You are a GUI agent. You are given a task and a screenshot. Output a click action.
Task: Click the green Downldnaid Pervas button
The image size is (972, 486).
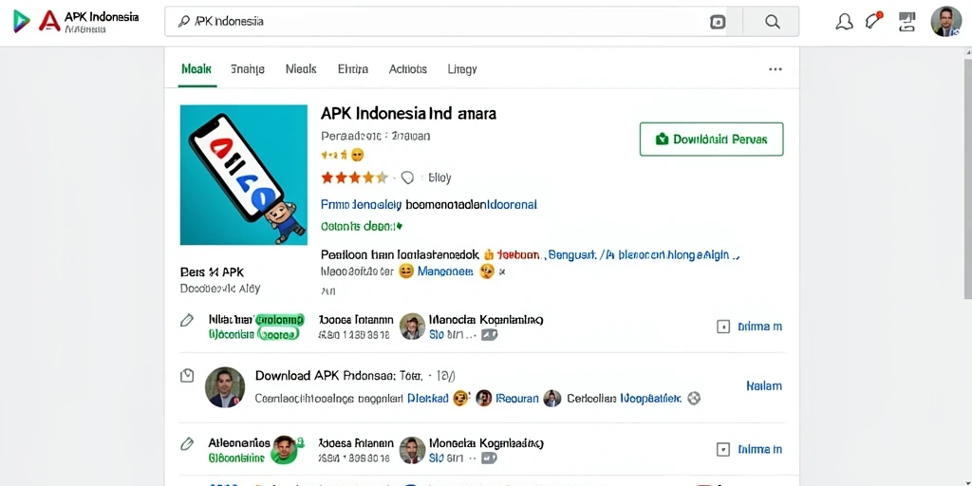click(x=712, y=139)
